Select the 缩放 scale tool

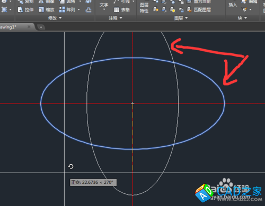click(46, 10)
